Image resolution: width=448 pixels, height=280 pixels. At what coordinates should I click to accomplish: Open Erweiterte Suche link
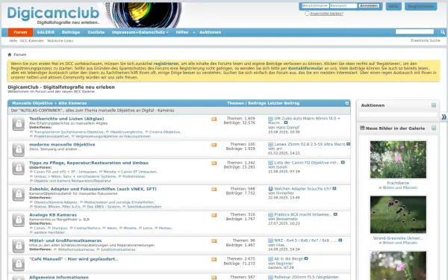pos(426,40)
